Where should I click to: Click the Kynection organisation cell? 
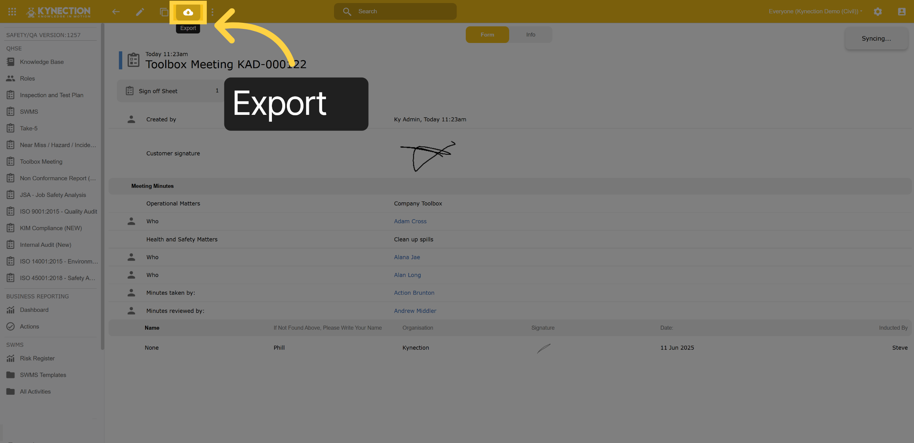[x=415, y=348]
